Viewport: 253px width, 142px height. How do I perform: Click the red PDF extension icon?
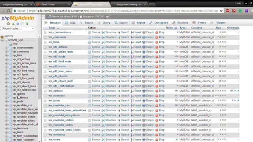pyautogui.click(x=234, y=11)
